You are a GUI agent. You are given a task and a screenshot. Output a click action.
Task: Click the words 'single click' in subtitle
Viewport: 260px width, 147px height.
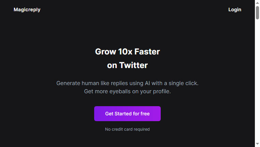pos(183,83)
